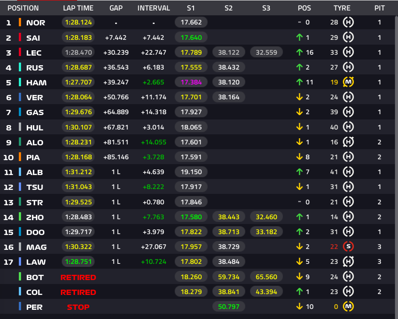Click the RETIRED status for BOT
This screenshot has width=398, height=319.
pos(78,277)
